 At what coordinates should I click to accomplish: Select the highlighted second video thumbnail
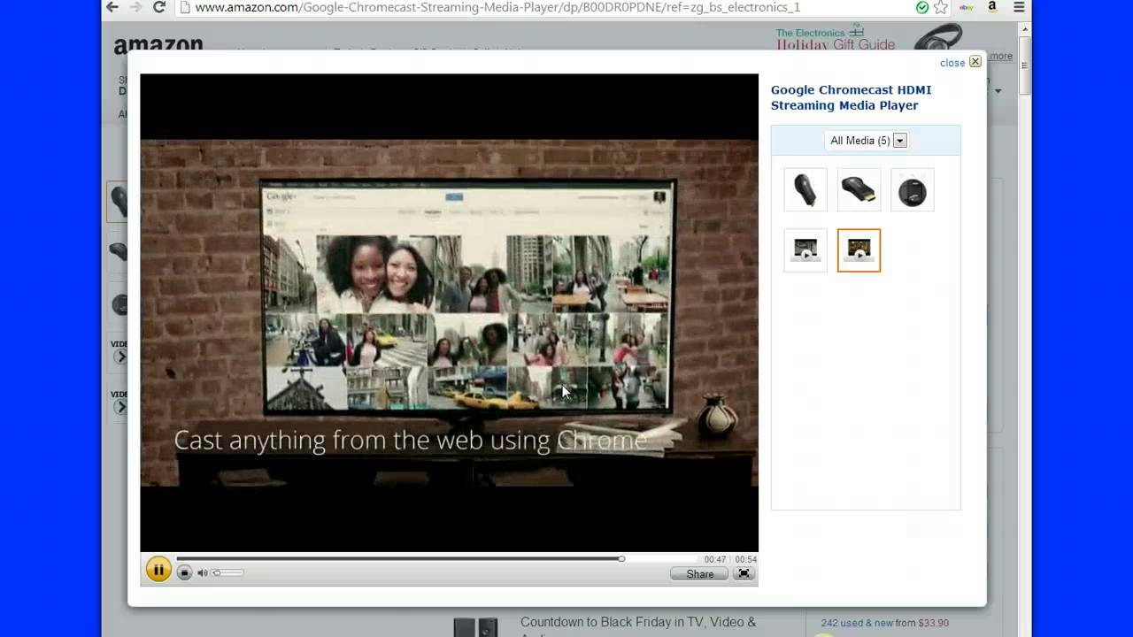coord(859,250)
